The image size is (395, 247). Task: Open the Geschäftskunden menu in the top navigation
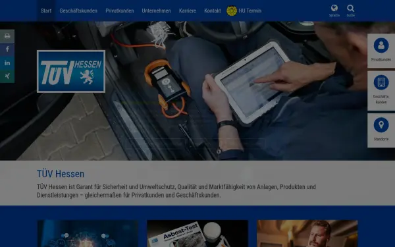78,11
